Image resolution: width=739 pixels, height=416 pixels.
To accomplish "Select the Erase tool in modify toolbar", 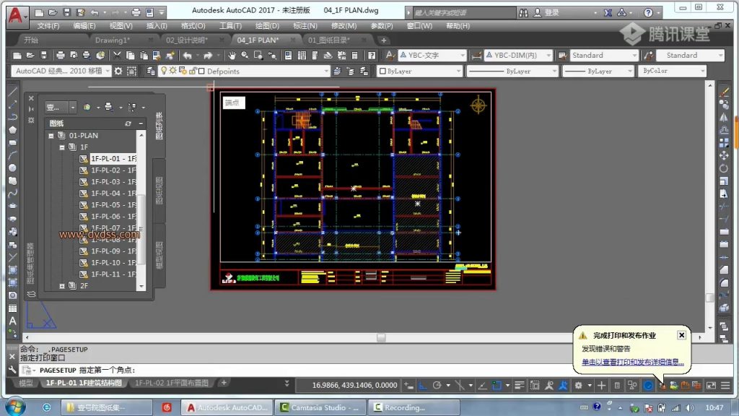I will 724,92.
